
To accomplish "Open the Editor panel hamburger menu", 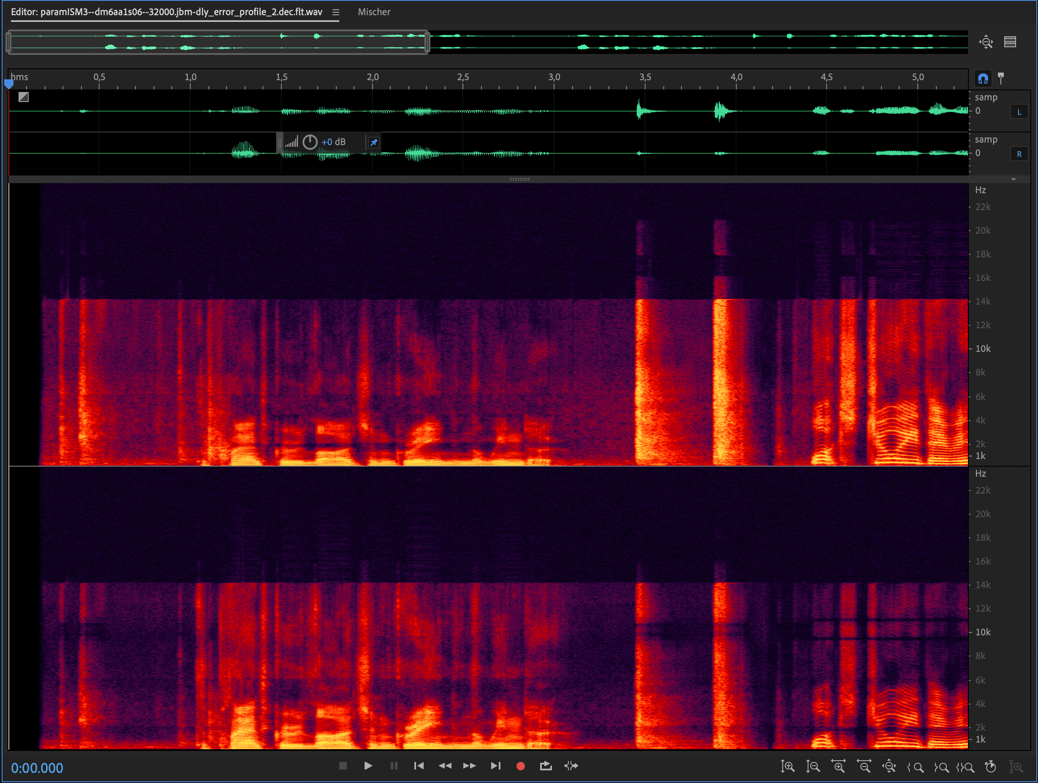I will (335, 12).
